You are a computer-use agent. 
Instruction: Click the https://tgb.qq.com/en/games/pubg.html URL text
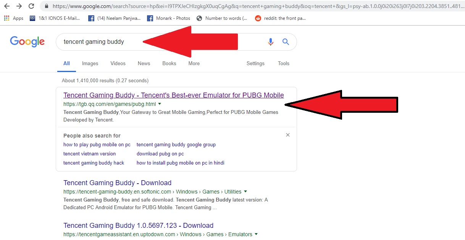(x=110, y=104)
